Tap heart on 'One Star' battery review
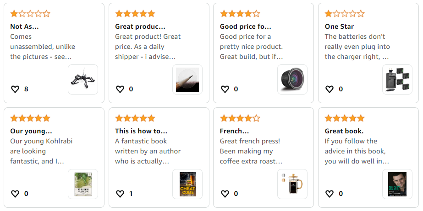Screen dimensions: 423x211 coord(330,89)
